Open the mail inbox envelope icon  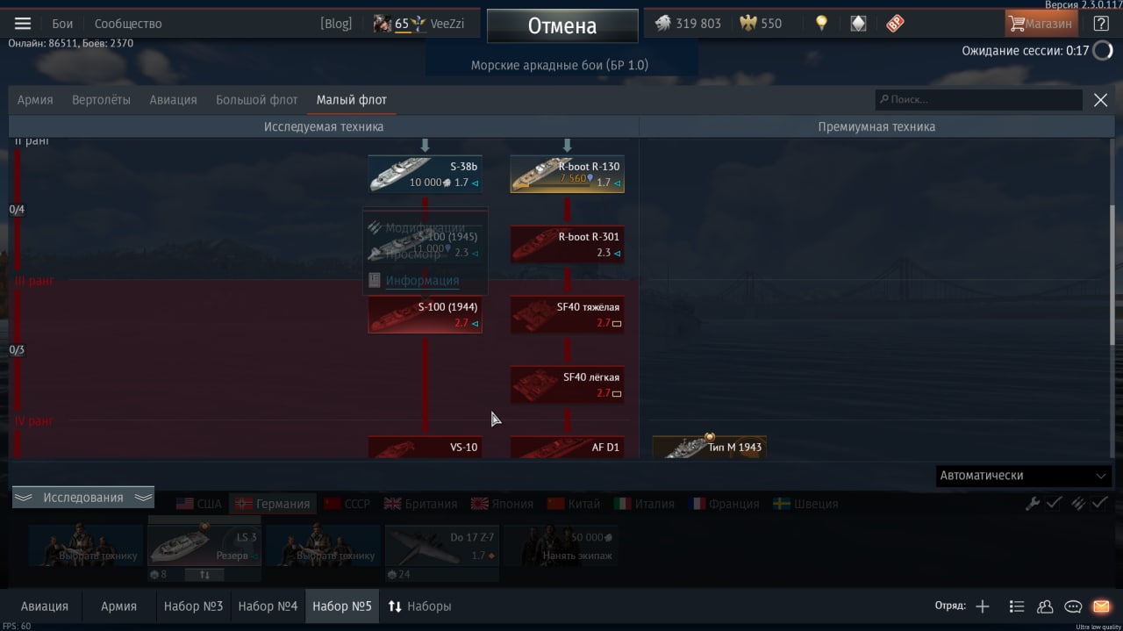click(x=1101, y=606)
